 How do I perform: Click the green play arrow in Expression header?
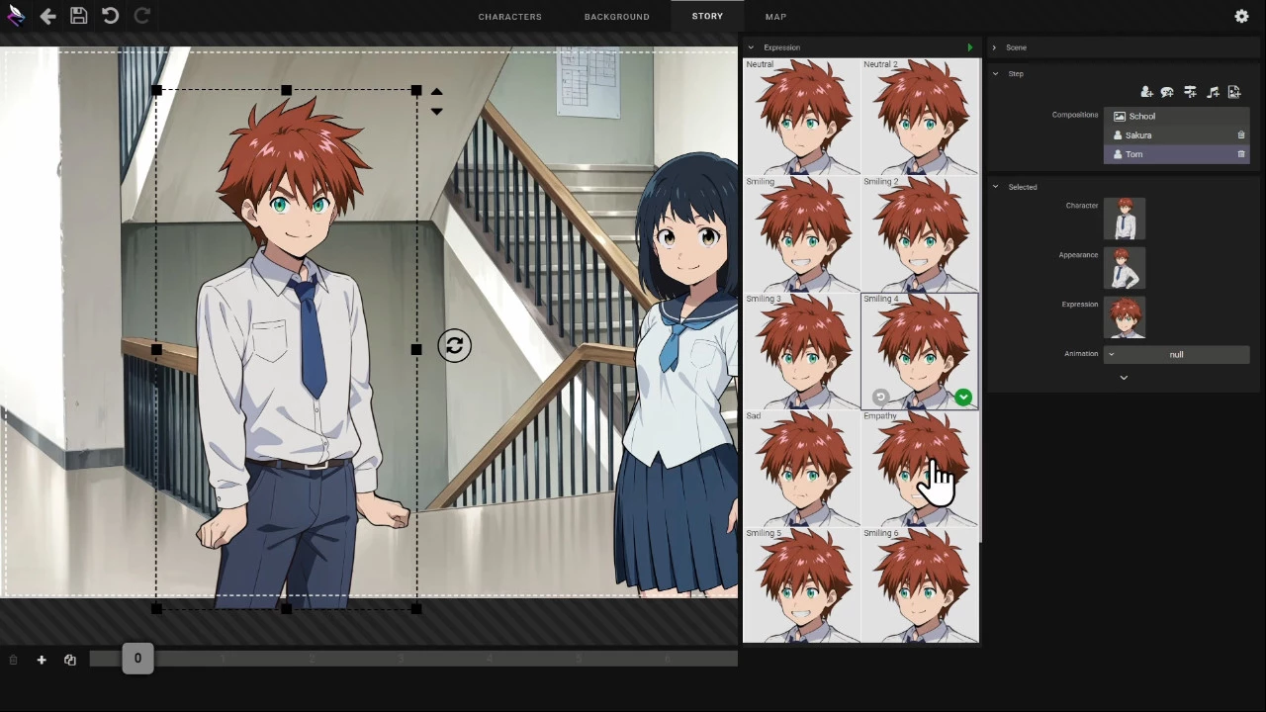pyautogui.click(x=969, y=47)
